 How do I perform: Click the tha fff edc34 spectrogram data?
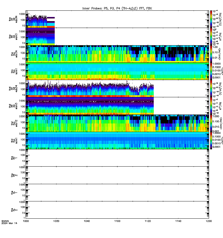pyautogui.click(x=40, y=21)
